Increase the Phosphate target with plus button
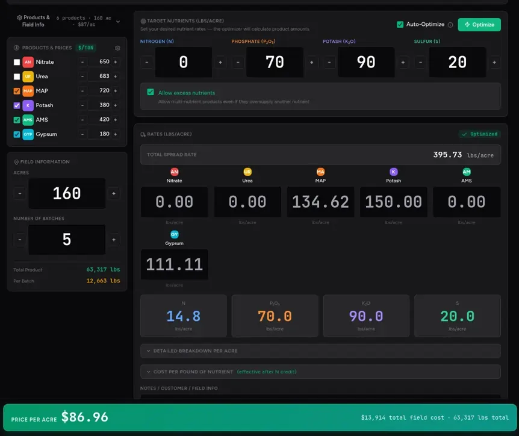 pyautogui.click(x=311, y=62)
